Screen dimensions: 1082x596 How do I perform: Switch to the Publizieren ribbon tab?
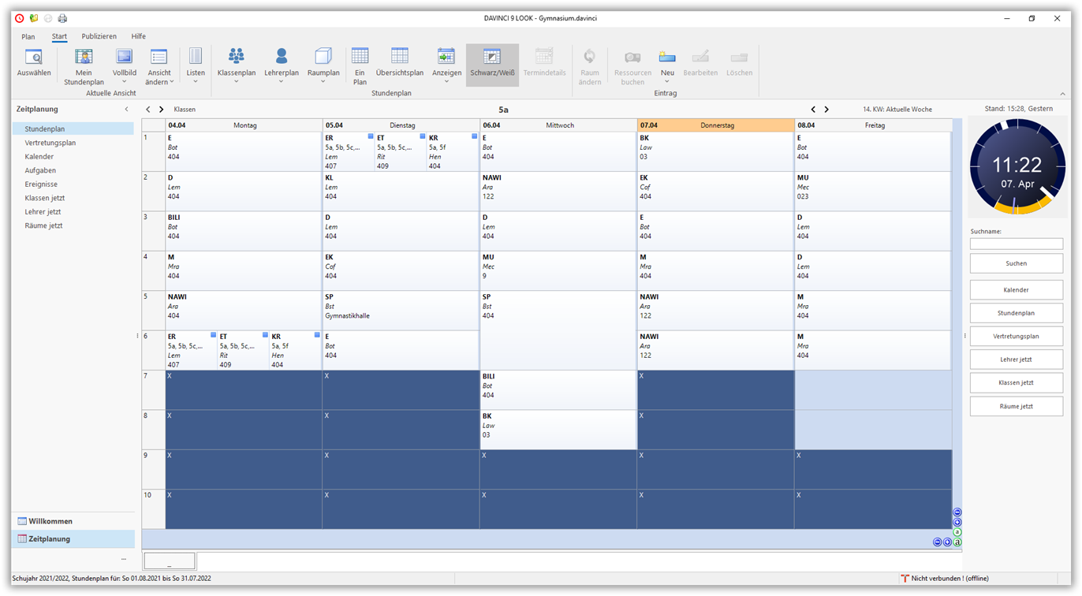(99, 36)
